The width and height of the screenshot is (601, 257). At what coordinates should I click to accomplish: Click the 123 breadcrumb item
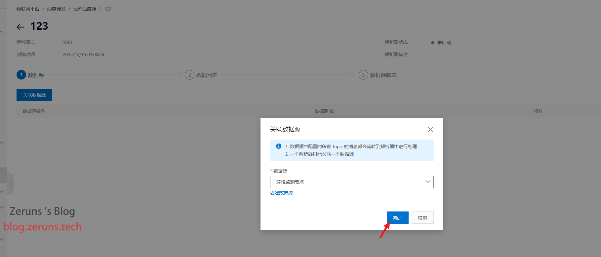107,9
